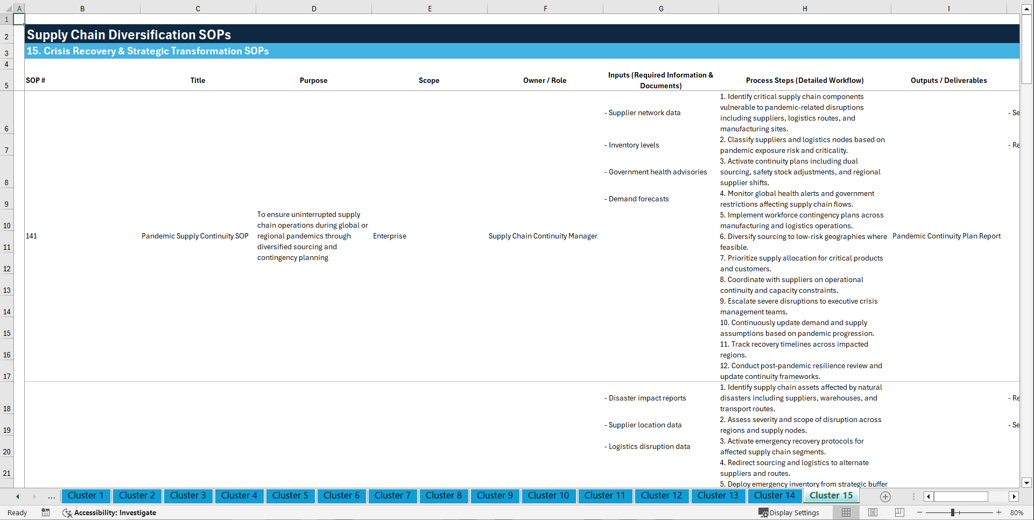The width and height of the screenshot is (1034, 520).
Task: Click the vertical scrollbar thumb
Action: pos(1027,49)
